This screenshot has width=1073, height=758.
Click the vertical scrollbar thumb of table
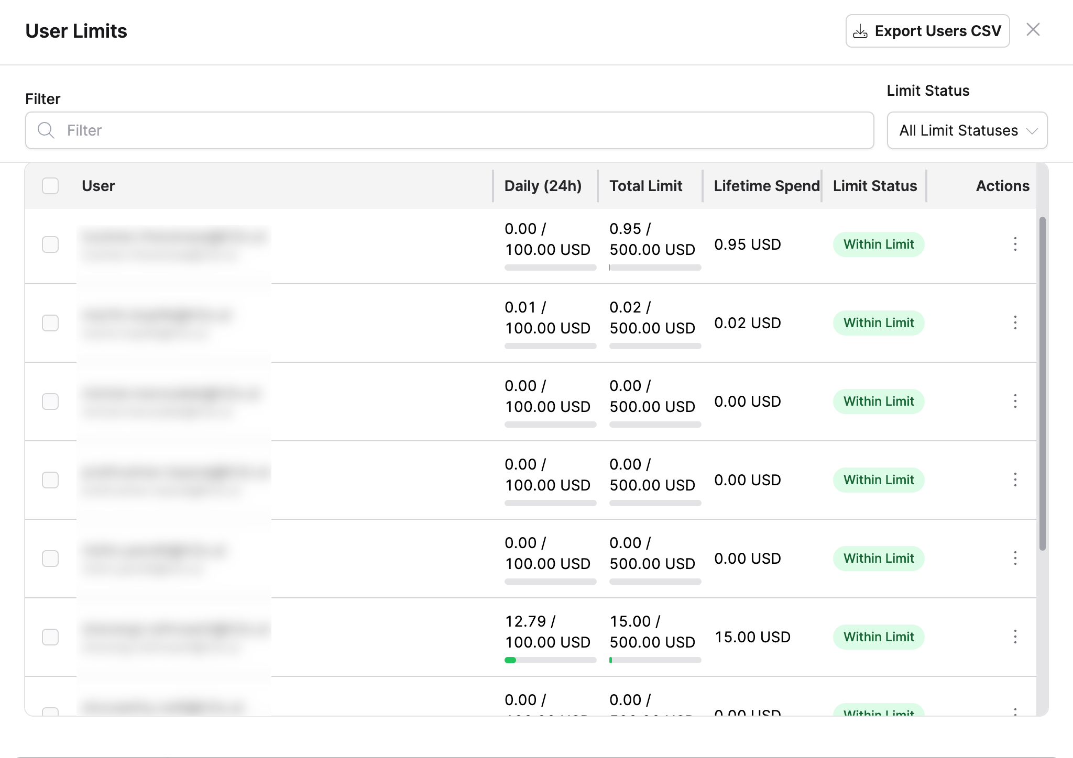(x=1043, y=383)
